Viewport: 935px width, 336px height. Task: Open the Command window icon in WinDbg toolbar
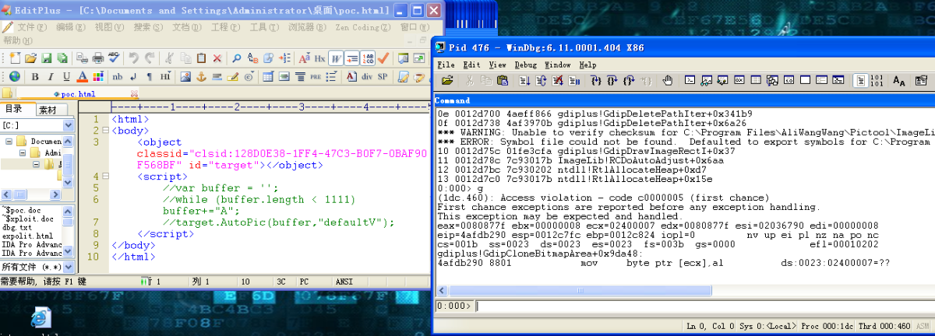[690, 80]
